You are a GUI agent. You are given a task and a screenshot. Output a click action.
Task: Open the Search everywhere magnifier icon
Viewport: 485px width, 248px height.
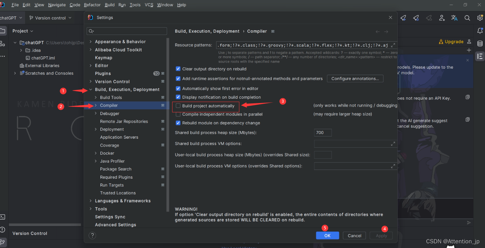[467, 18]
